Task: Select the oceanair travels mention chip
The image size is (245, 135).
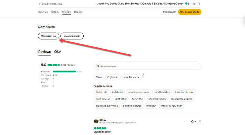Action: coord(157,99)
